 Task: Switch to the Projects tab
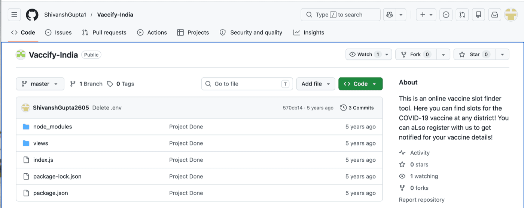point(193,32)
